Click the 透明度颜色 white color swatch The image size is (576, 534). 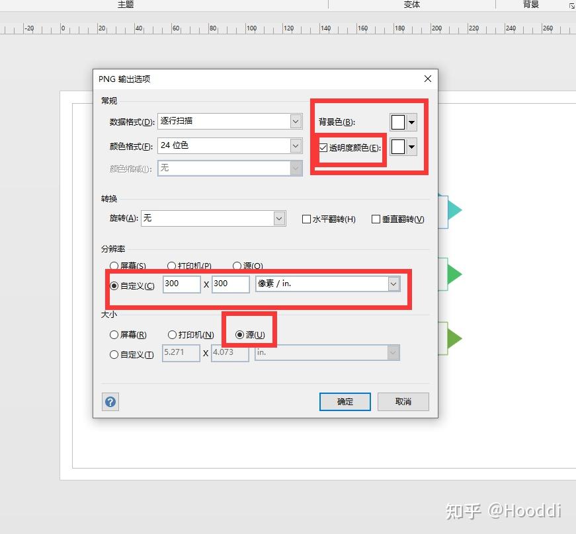tap(398, 147)
